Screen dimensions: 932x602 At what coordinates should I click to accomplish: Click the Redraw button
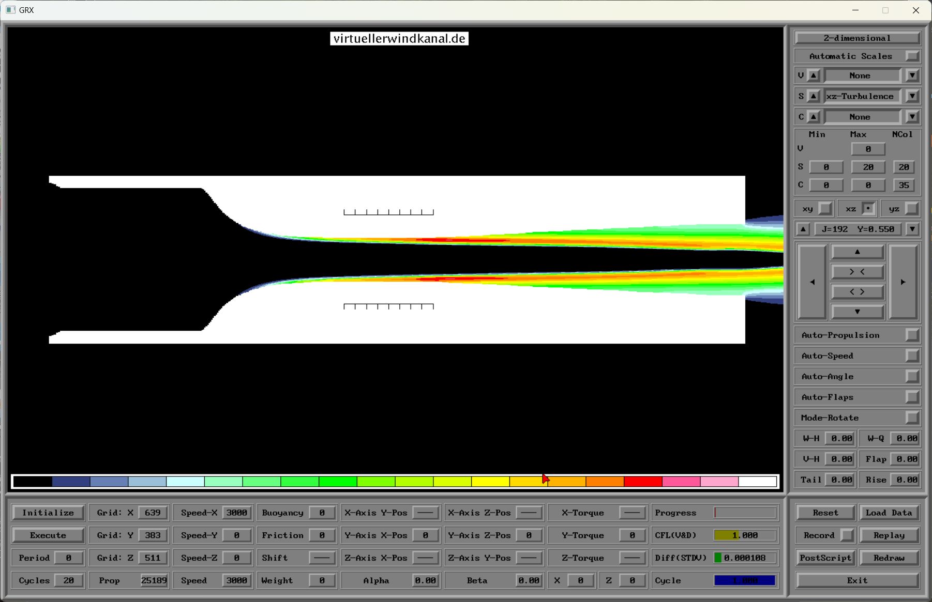point(889,558)
